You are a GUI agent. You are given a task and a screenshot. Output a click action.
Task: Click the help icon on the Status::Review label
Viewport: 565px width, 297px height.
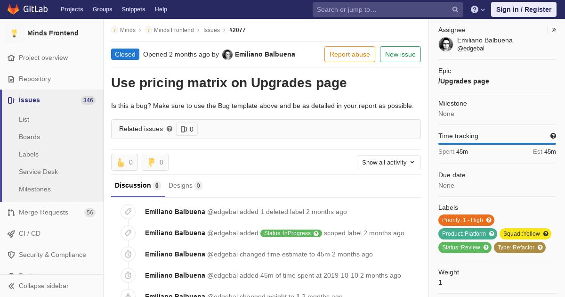[486, 247]
